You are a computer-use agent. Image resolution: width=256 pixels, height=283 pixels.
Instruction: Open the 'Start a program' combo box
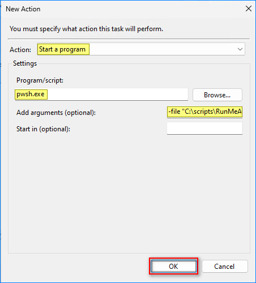tap(141, 49)
